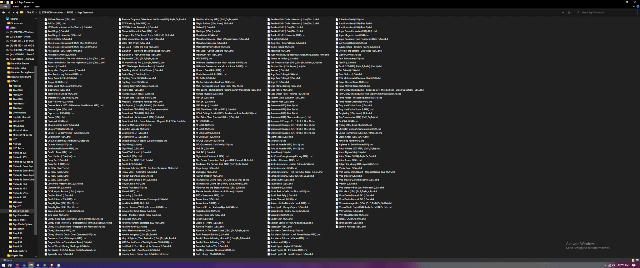Open Brave browser from the taskbar
The image size is (640, 268).
(52, 265)
